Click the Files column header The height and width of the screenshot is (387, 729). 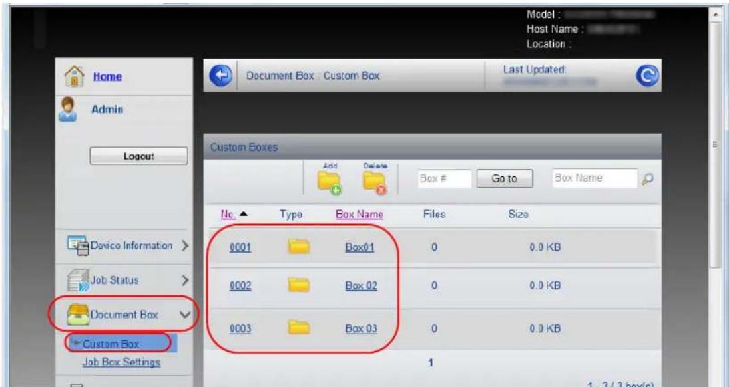pos(434,214)
